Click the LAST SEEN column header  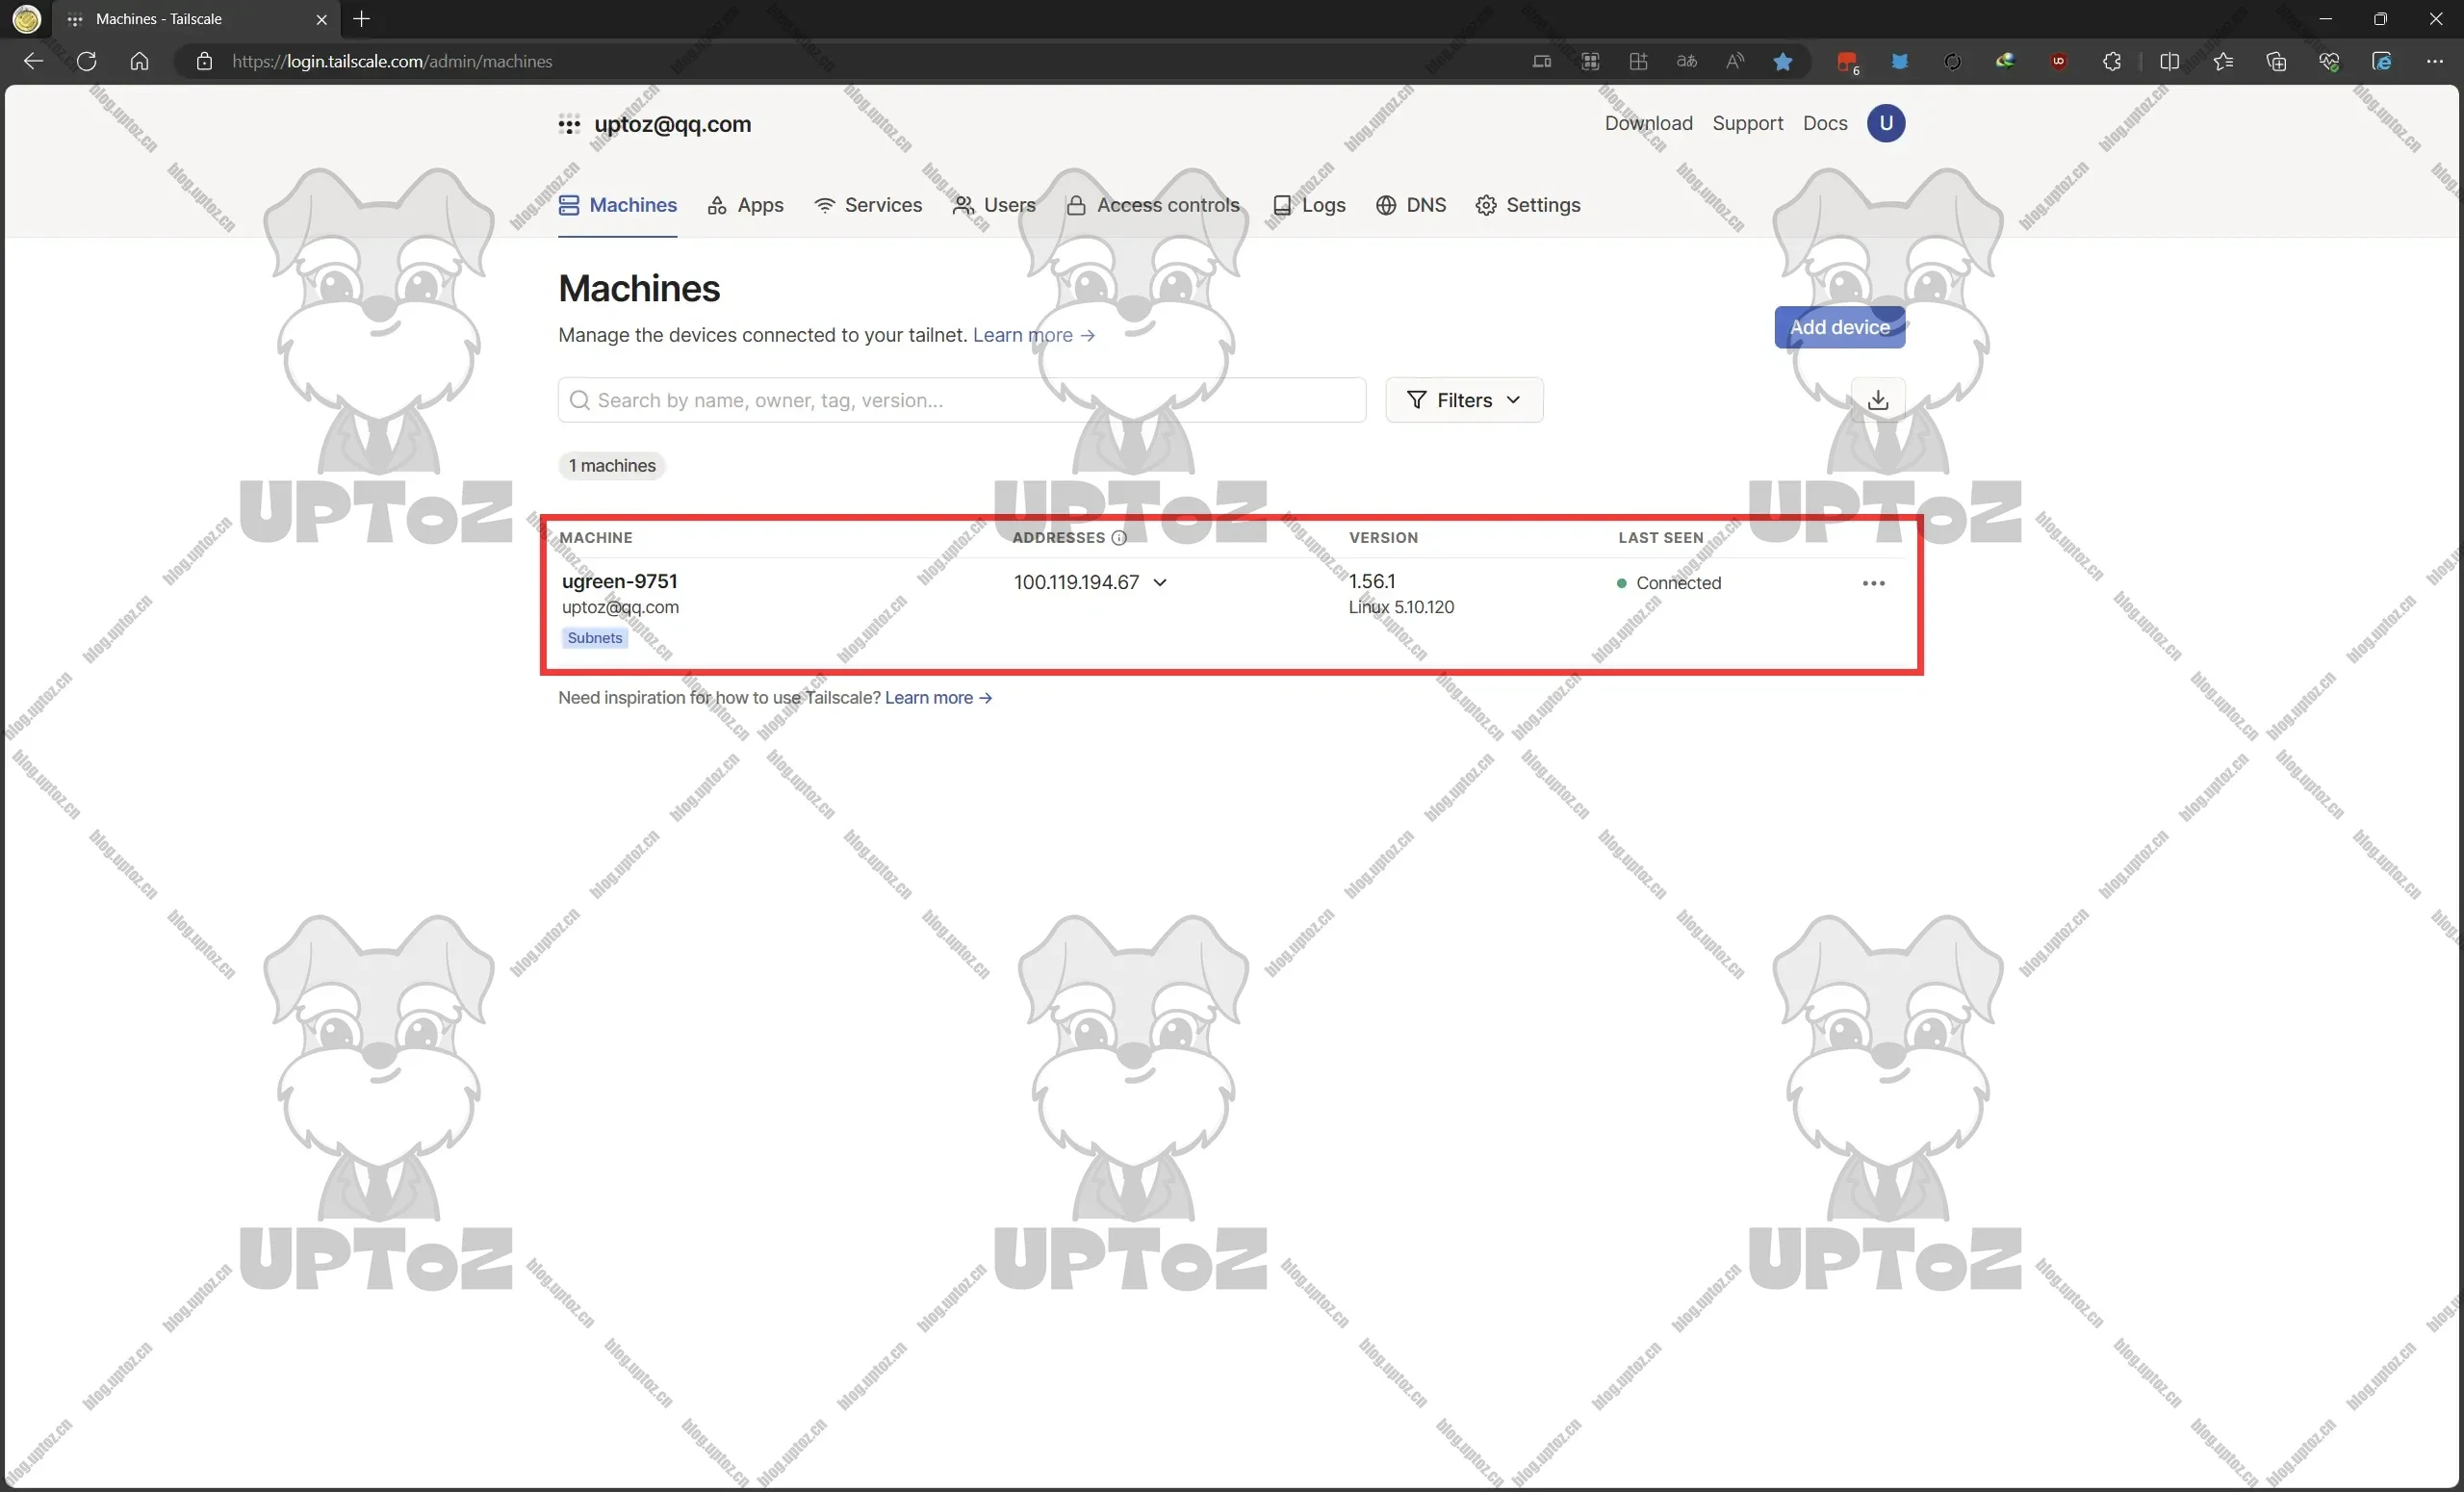1660,538
